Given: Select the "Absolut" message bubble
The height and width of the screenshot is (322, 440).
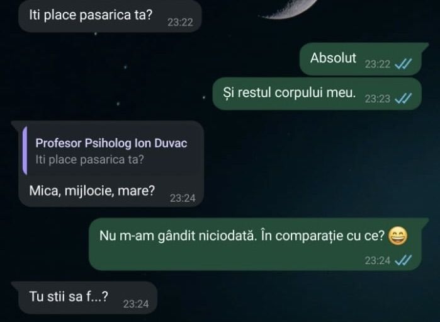Looking at the screenshot, I should point(361,59).
